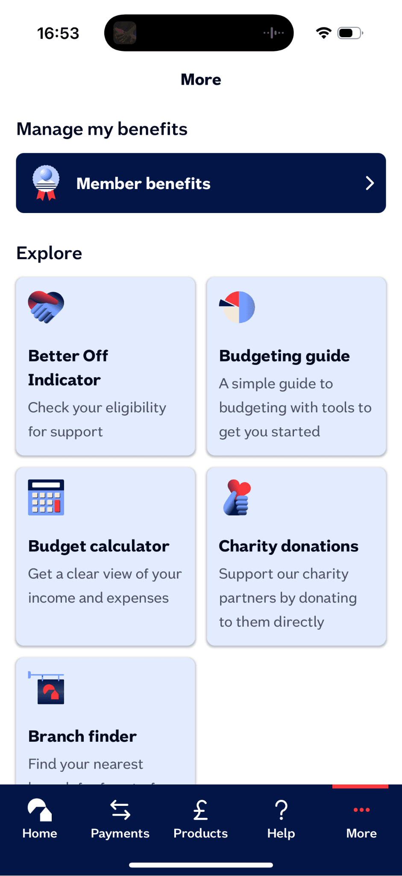Expand Member benefits using the chevron arrow
Image resolution: width=402 pixels, height=876 pixels.
click(x=370, y=183)
